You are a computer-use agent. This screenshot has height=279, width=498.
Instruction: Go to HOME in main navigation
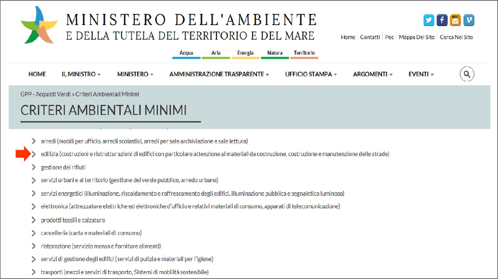(37, 74)
